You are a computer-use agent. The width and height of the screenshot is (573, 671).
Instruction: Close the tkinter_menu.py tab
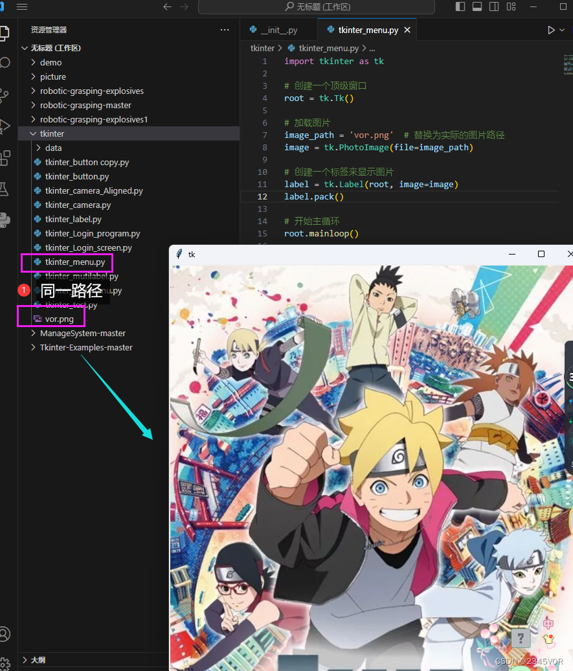407,30
